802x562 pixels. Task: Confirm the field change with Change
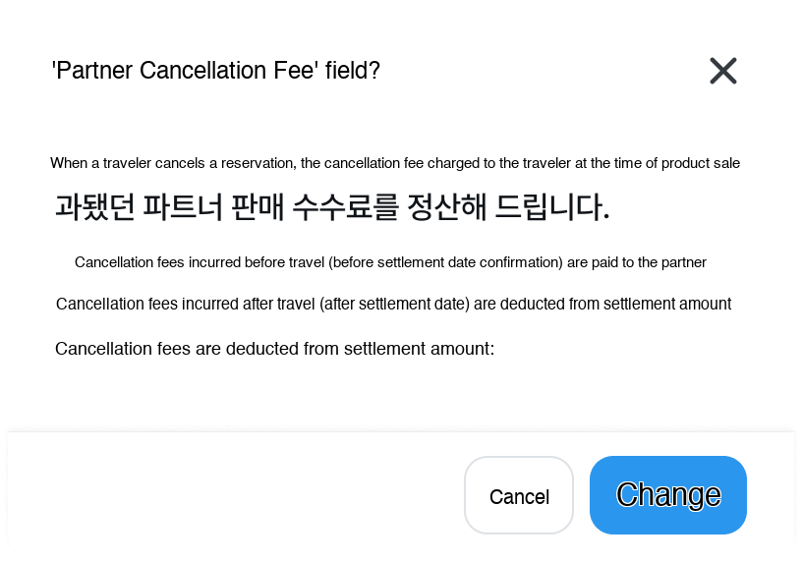(668, 495)
